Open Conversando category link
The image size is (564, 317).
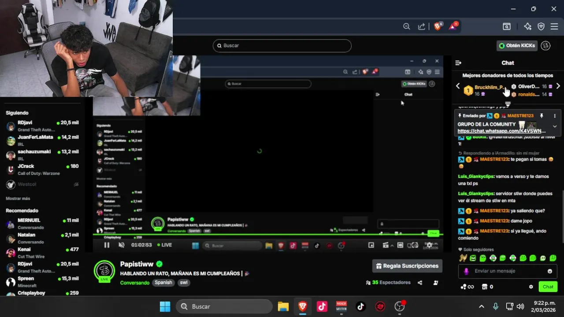(135, 283)
